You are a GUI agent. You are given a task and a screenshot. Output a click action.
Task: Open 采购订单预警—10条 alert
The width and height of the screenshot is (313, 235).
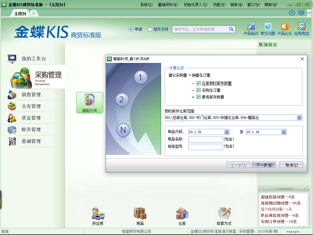click(x=279, y=222)
